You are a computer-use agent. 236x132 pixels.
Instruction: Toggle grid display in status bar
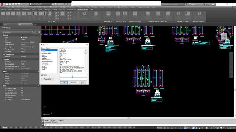[164, 128]
